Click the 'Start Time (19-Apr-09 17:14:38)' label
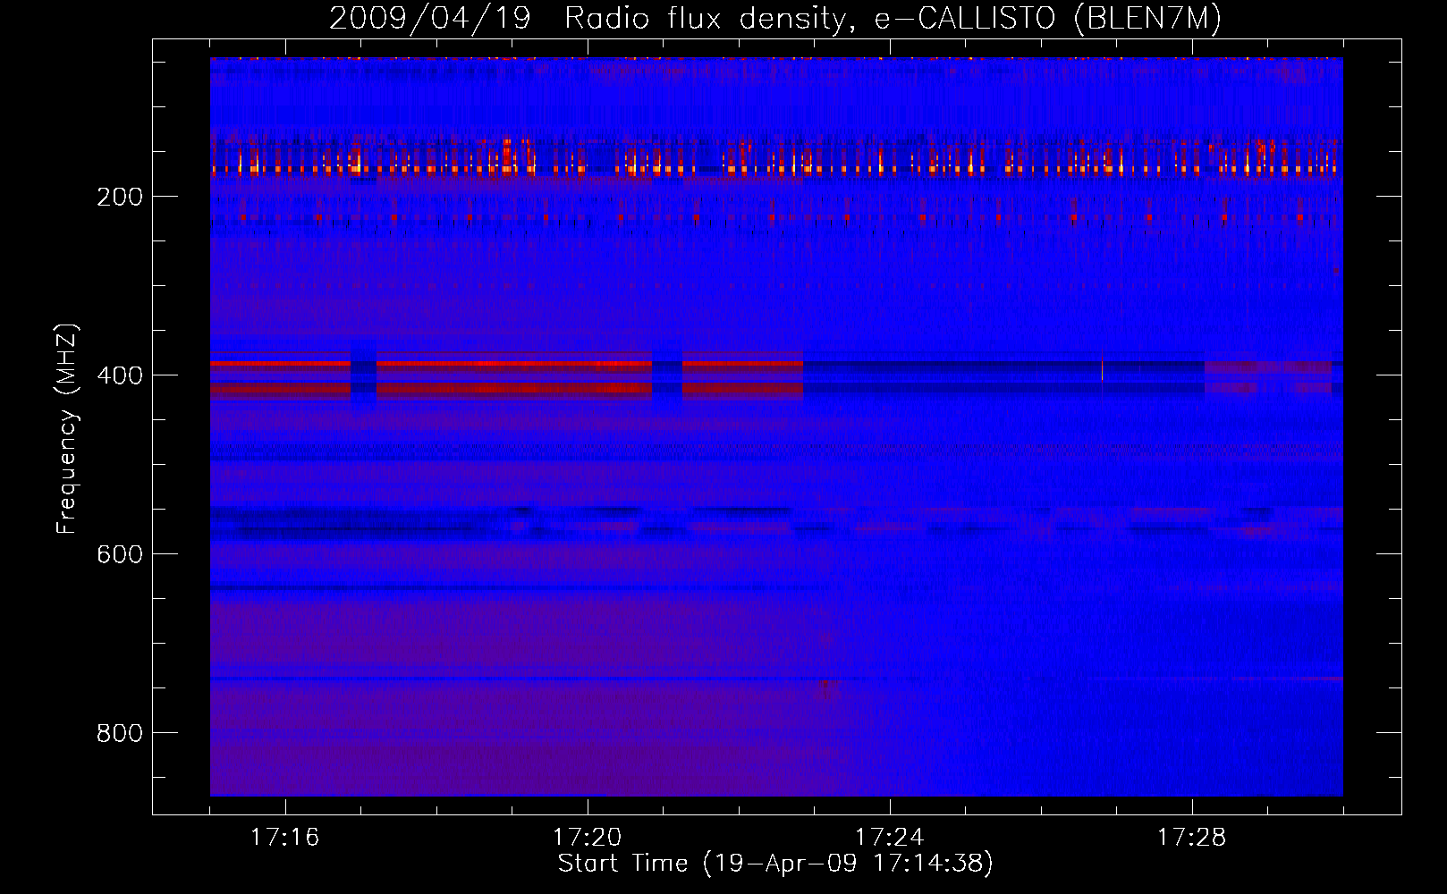This screenshot has height=894, width=1447. click(x=776, y=864)
